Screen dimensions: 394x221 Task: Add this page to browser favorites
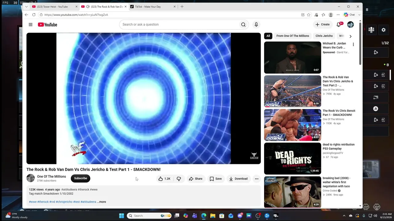308,15
